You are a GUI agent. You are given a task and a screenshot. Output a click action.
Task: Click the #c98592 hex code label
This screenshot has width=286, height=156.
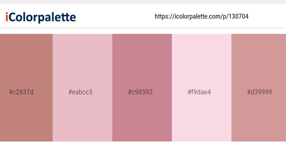click(x=140, y=92)
